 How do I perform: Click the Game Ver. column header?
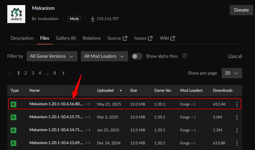click(x=163, y=91)
